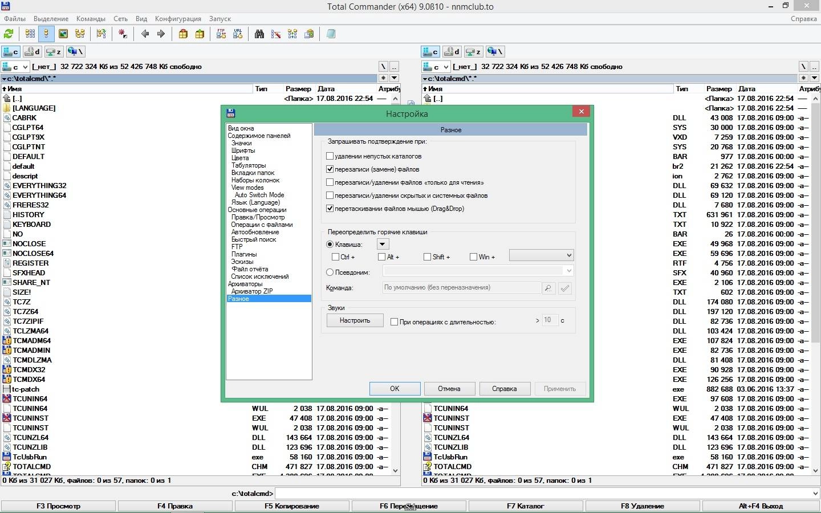Open file search with binoculars icon

pos(259,34)
